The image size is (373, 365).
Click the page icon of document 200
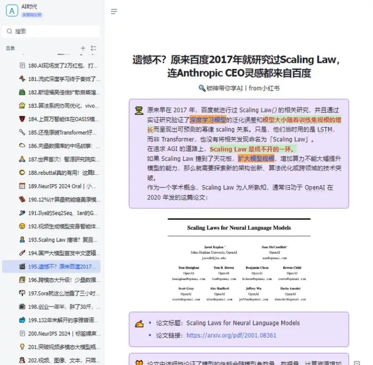pos(22,333)
